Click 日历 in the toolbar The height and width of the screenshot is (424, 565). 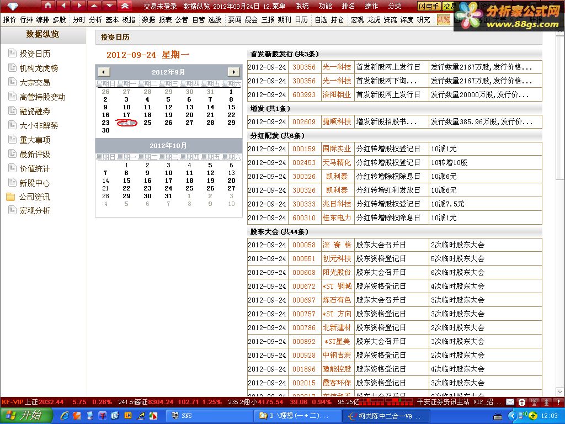click(x=301, y=20)
